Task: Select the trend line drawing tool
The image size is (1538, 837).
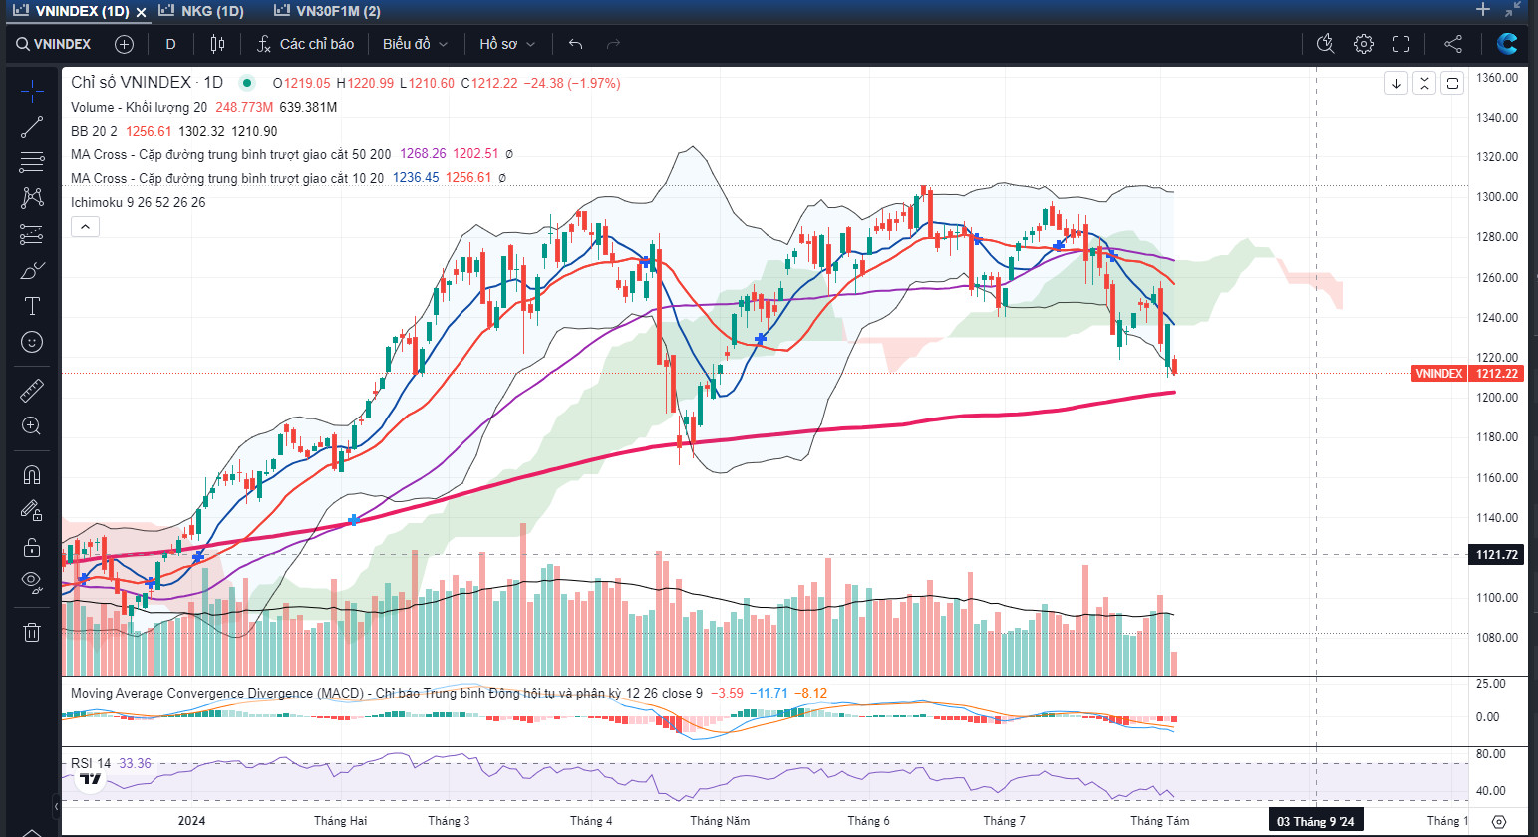Action: coord(32,127)
